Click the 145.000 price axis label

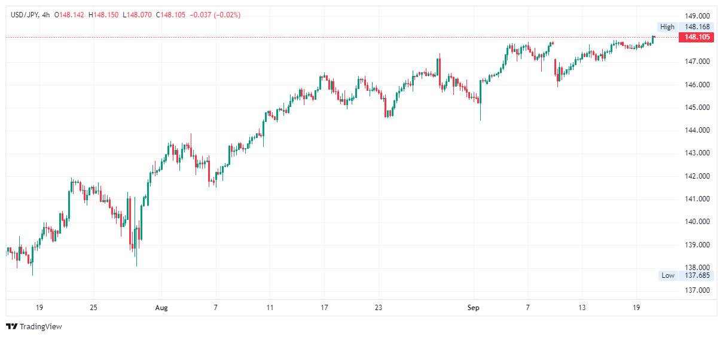click(x=697, y=108)
